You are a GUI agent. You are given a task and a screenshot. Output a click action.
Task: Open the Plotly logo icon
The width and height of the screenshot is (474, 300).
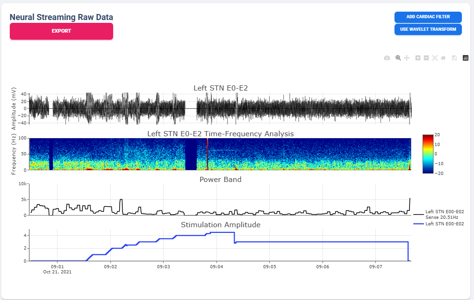pos(466,58)
